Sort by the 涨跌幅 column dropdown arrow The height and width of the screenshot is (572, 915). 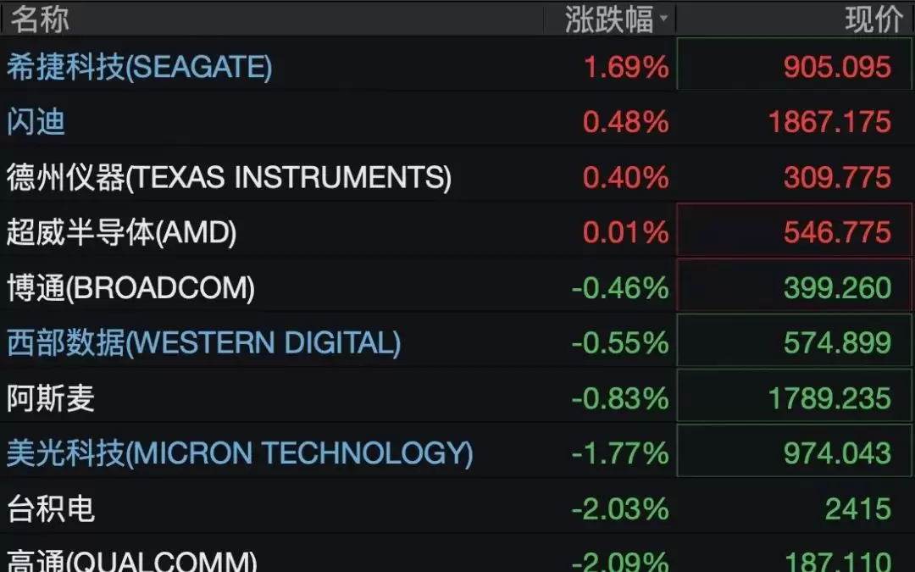[663, 18]
